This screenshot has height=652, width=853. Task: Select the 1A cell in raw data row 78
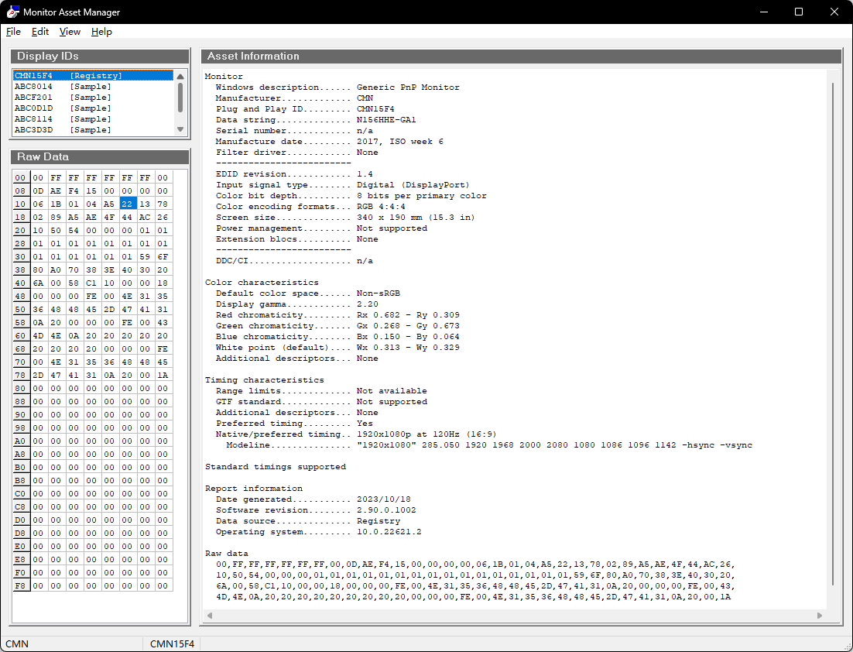tap(163, 375)
